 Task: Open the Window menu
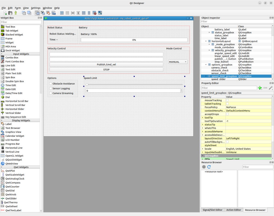click(47, 8)
